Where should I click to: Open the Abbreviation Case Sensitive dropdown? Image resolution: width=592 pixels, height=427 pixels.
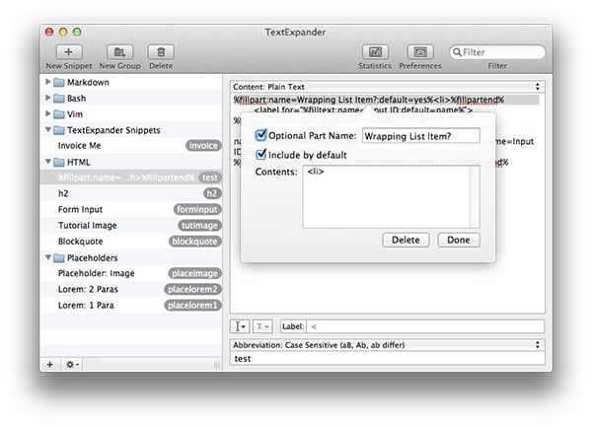tap(387, 345)
